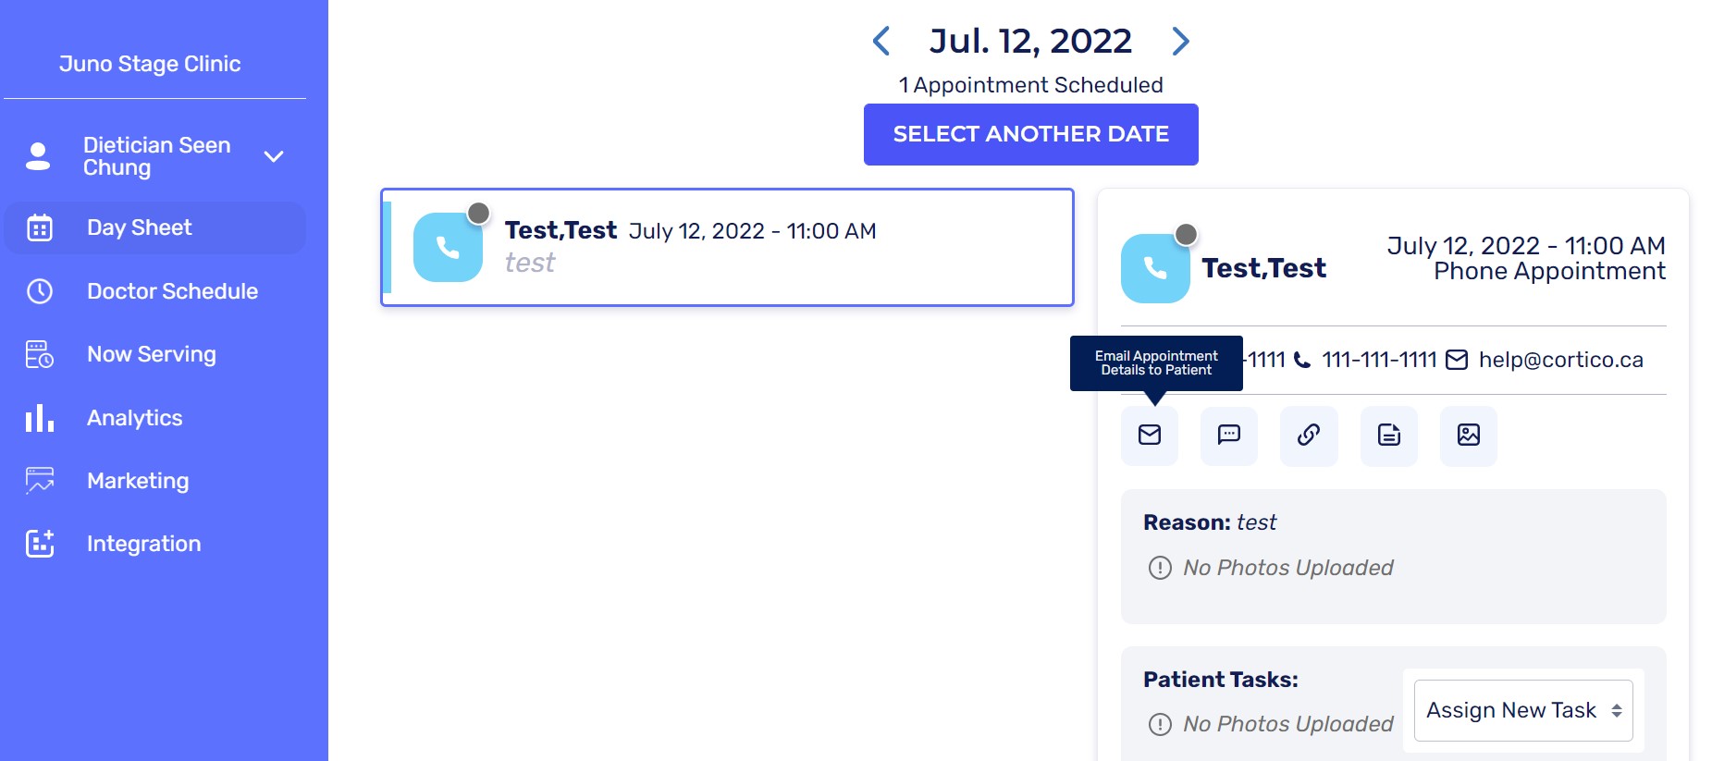
Task: Expand the Dietician Seen Chung user menu
Action: pos(274,156)
